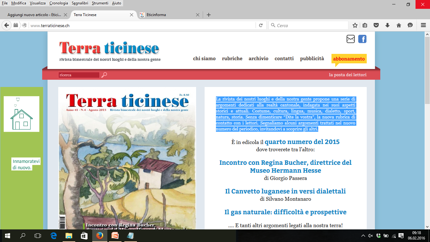430x242 pixels.
Task: Open the rubriche section
Action: [232, 59]
